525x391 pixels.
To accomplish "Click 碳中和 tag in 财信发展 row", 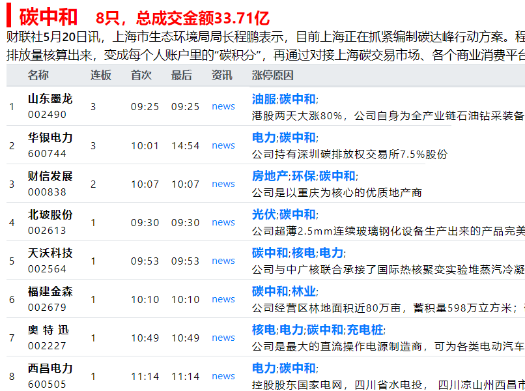I will [x=337, y=176].
